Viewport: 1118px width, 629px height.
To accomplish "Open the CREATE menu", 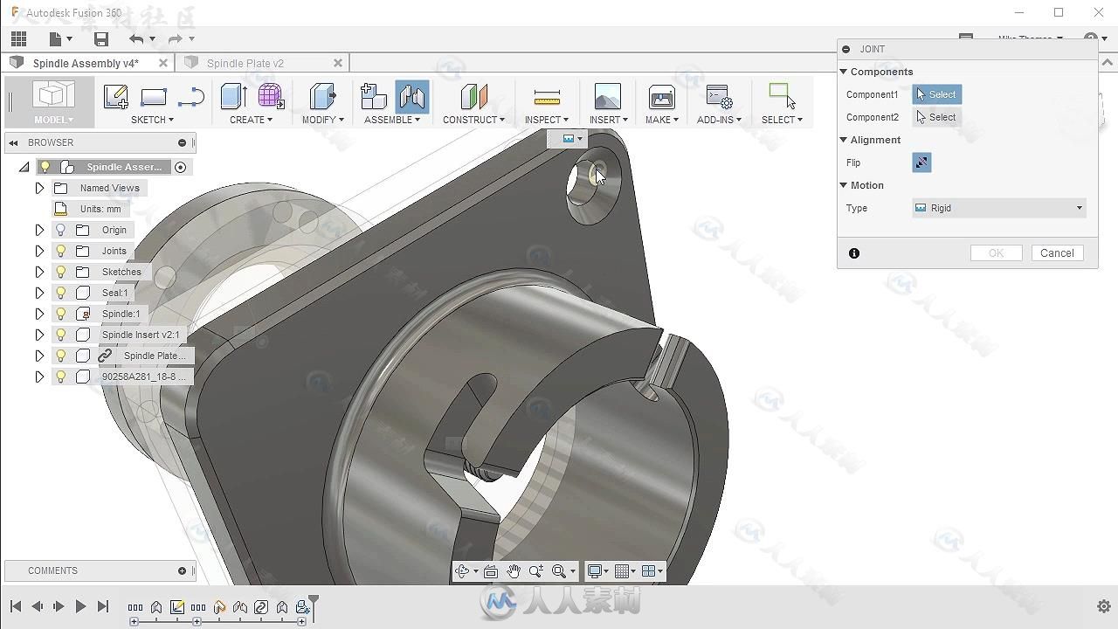I will 251,120.
